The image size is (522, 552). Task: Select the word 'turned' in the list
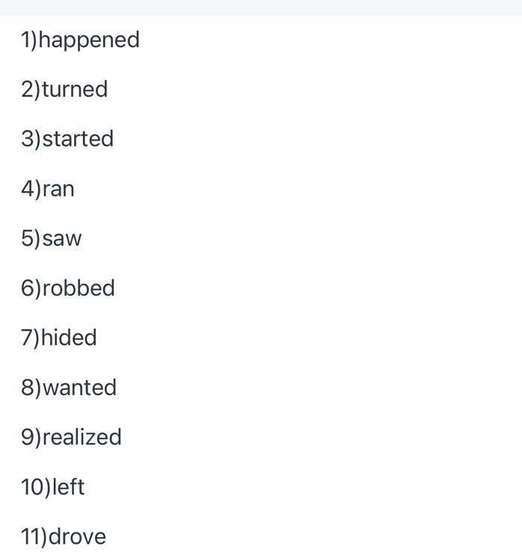[x=75, y=90]
